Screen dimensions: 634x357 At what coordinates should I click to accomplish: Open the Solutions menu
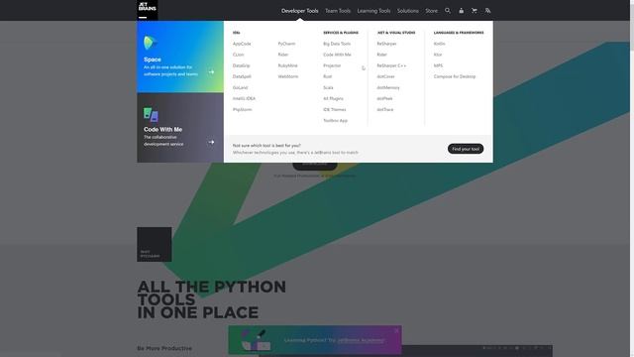pos(407,11)
